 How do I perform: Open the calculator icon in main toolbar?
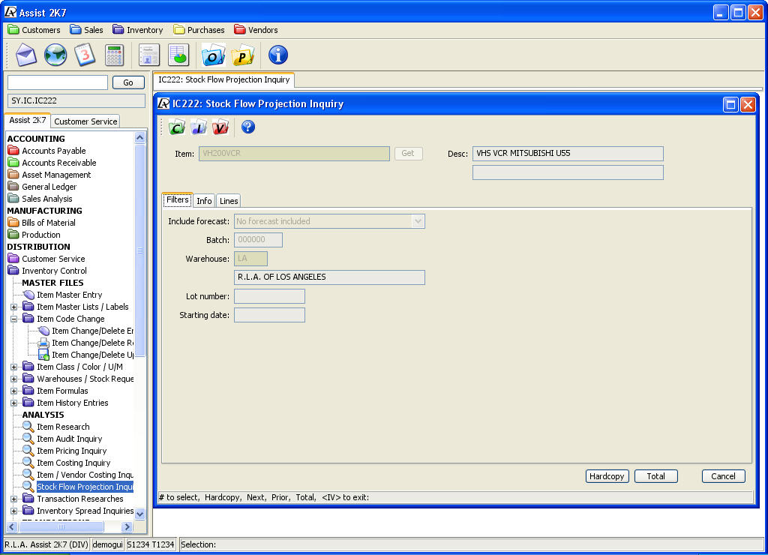point(114,55)
